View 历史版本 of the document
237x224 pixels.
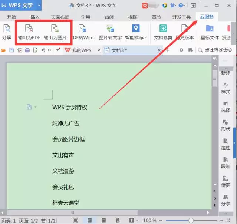[x=185, y=32]
